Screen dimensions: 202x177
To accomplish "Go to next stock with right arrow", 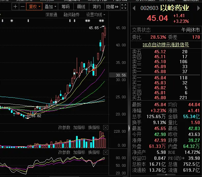I will [x=198, y=8].
